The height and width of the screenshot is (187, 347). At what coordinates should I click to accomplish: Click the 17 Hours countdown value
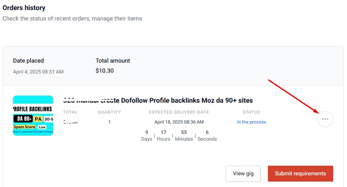tap(164, 136)
